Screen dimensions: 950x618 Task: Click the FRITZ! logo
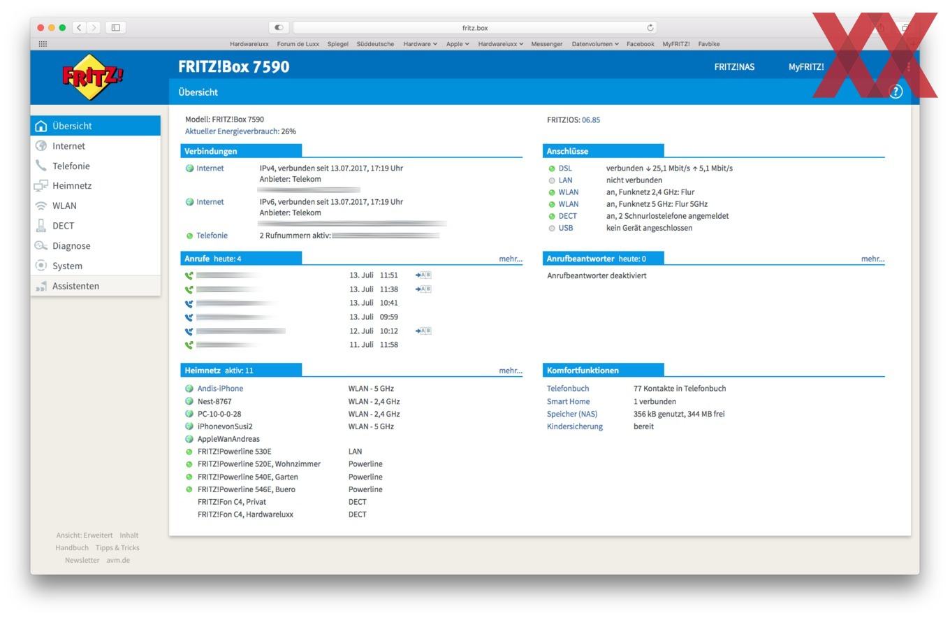[93, 76]
